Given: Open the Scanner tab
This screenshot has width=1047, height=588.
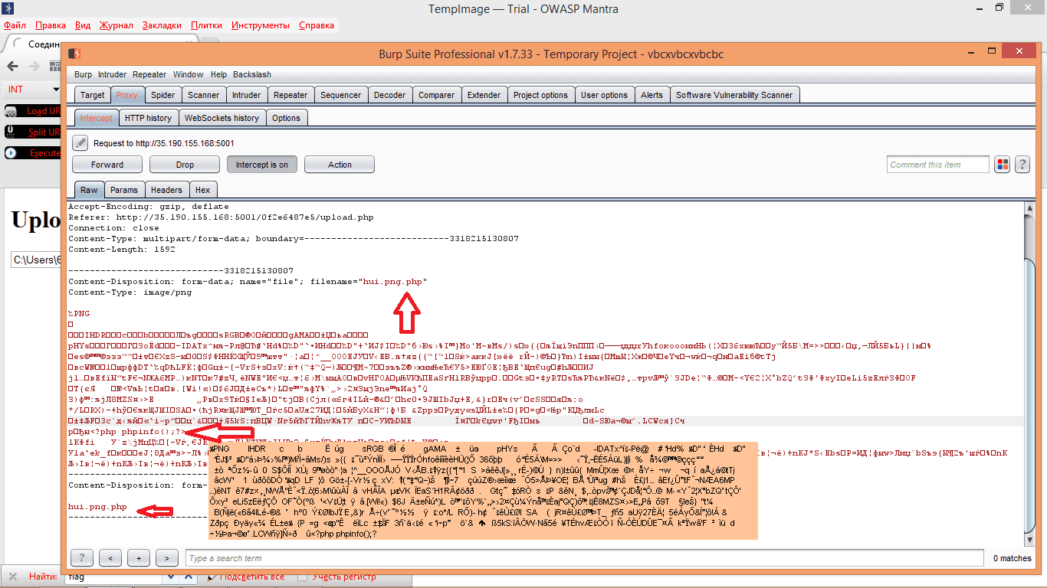Looking at the screenshot, I should click(204, 95).
